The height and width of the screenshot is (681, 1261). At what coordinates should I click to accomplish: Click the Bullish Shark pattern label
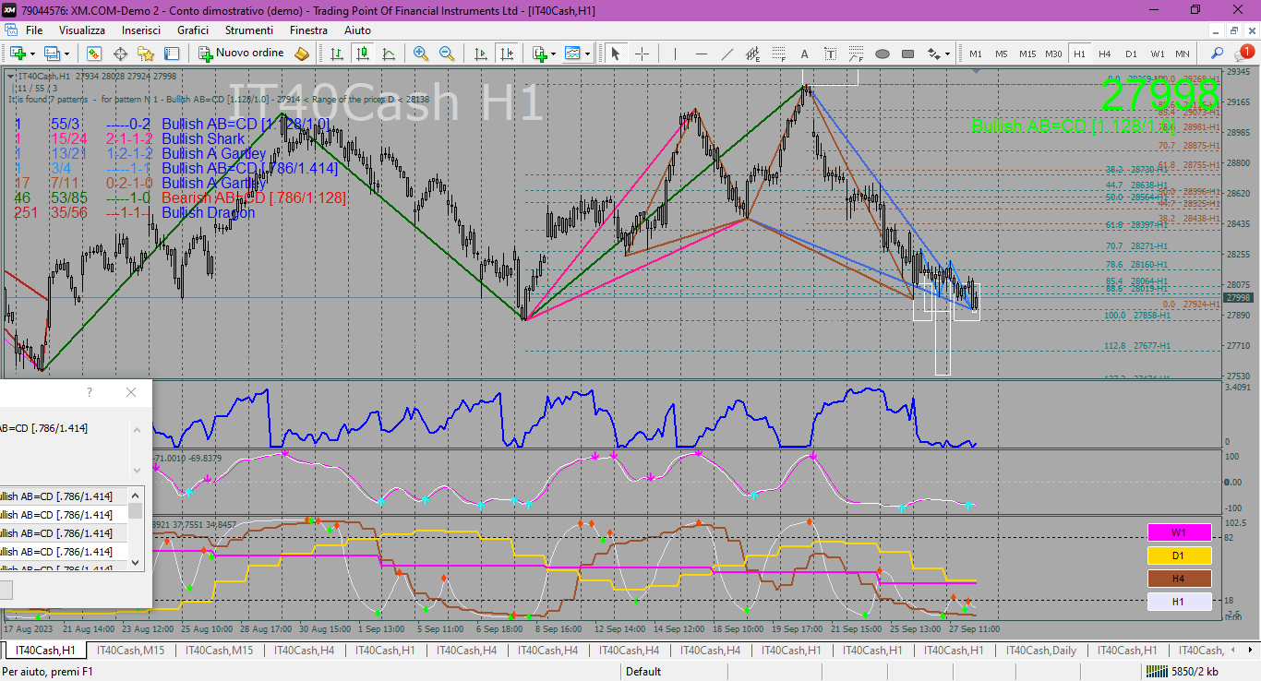(x=203, y=138)
